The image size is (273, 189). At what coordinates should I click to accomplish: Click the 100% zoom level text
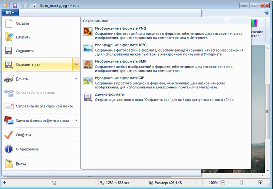[x=213, y=183]
